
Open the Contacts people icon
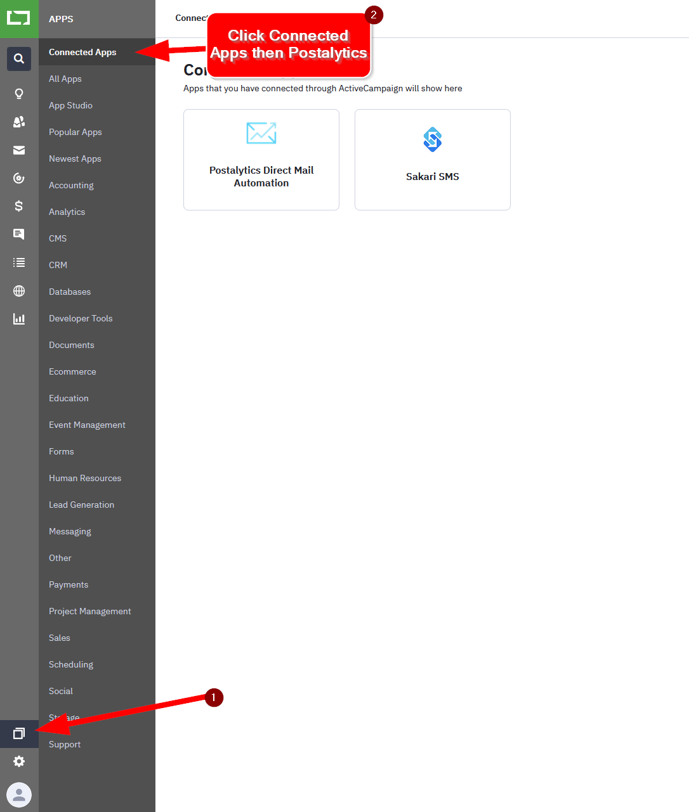[19, 122]
